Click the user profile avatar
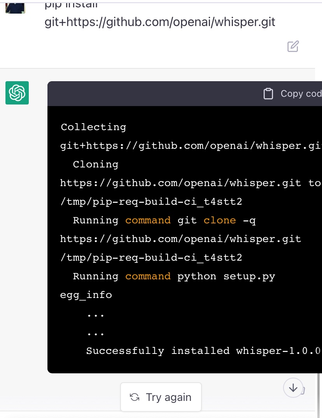322x418 pixels. click(x=15, y=8)
